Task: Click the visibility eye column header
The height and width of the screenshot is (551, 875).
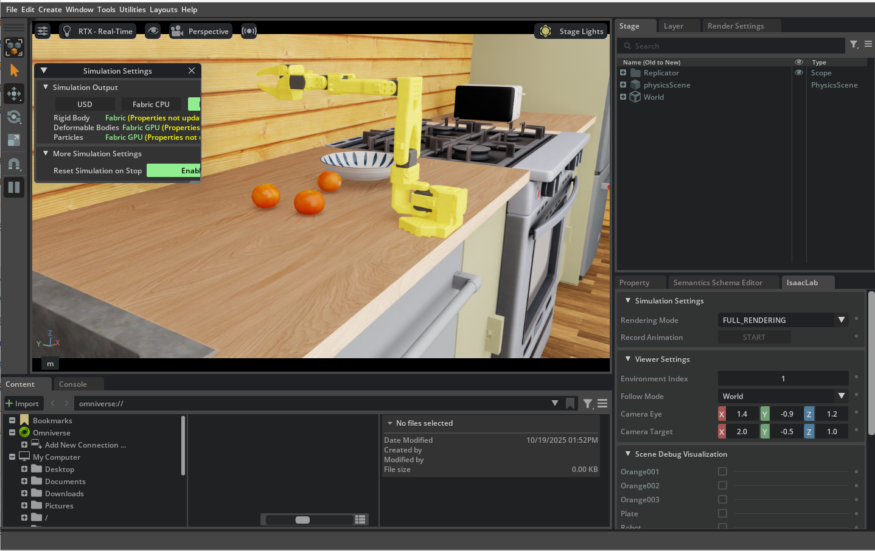Action: pyautogui.click(x=799, y=62)
